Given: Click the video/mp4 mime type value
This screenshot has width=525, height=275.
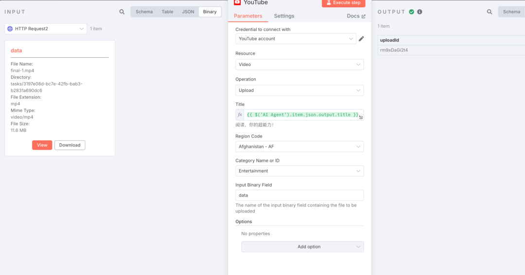Looking at the screenshot, I should coord(22,117).
